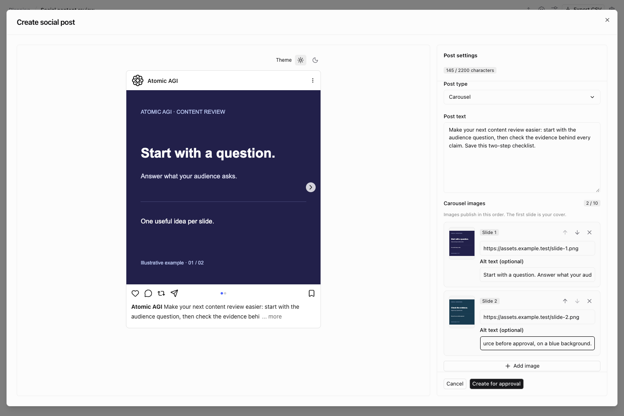Add another carousel image
Image resolution: width=624 pixels, height=416 pixels.
(x=522, y=366)
